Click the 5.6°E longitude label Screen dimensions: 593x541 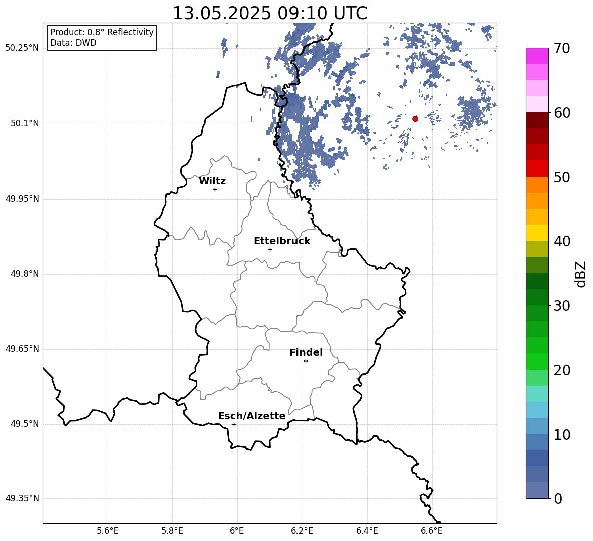coord(108,531)
